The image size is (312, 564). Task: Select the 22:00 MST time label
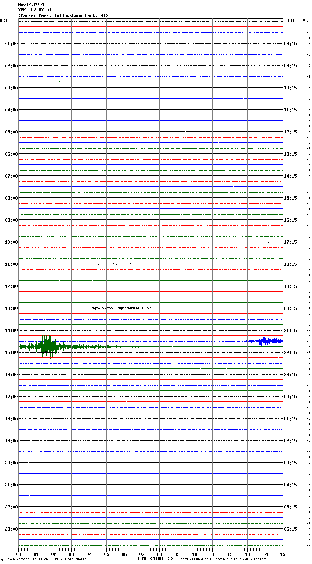[x=11, y=507]
